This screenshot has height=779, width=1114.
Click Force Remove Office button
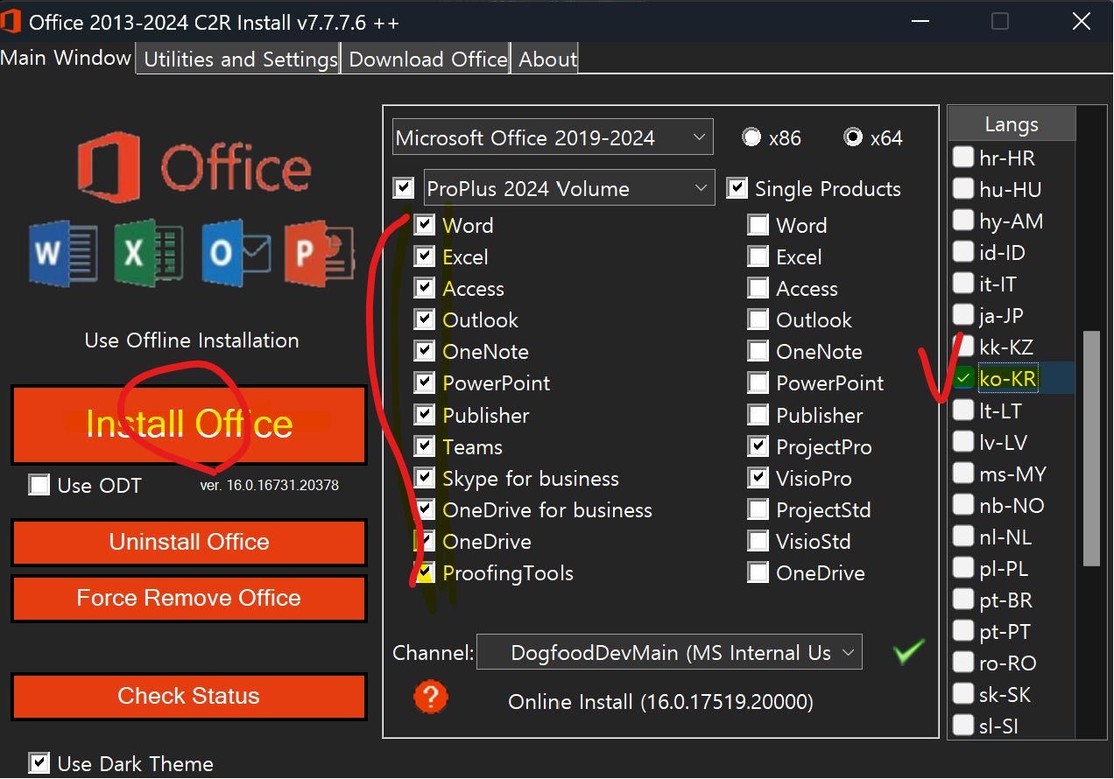coord(189,598)
